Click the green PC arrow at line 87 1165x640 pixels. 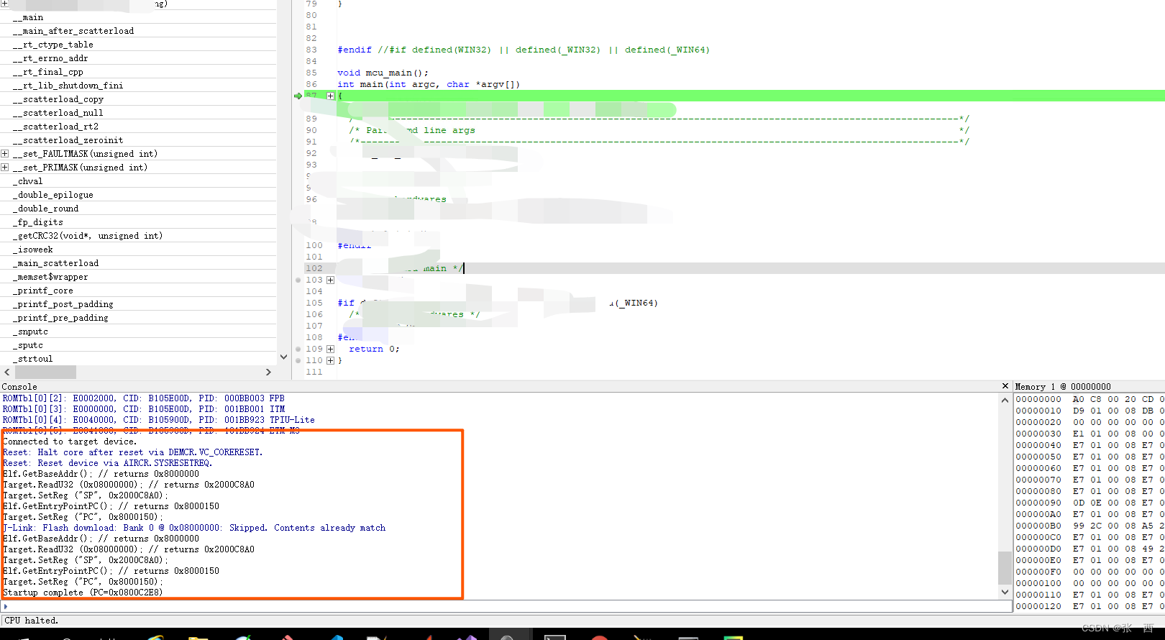298,96
